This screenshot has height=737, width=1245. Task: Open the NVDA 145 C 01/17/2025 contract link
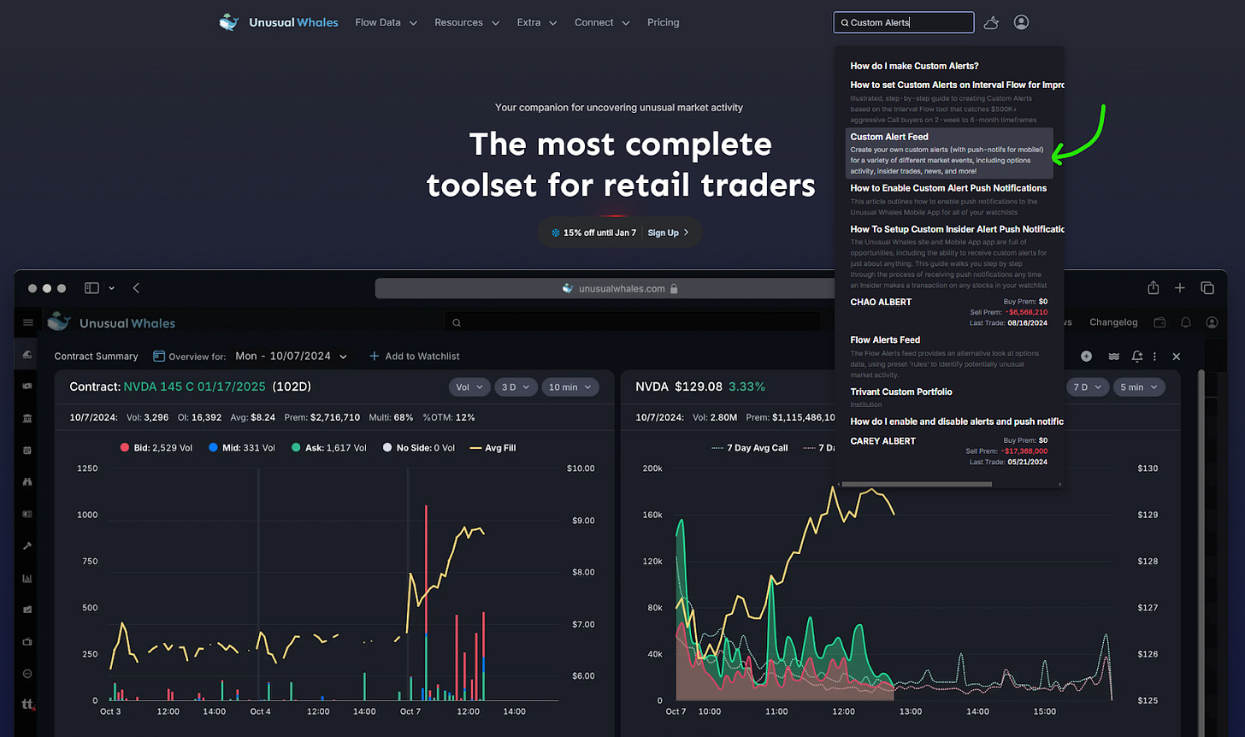pos(195,386)
